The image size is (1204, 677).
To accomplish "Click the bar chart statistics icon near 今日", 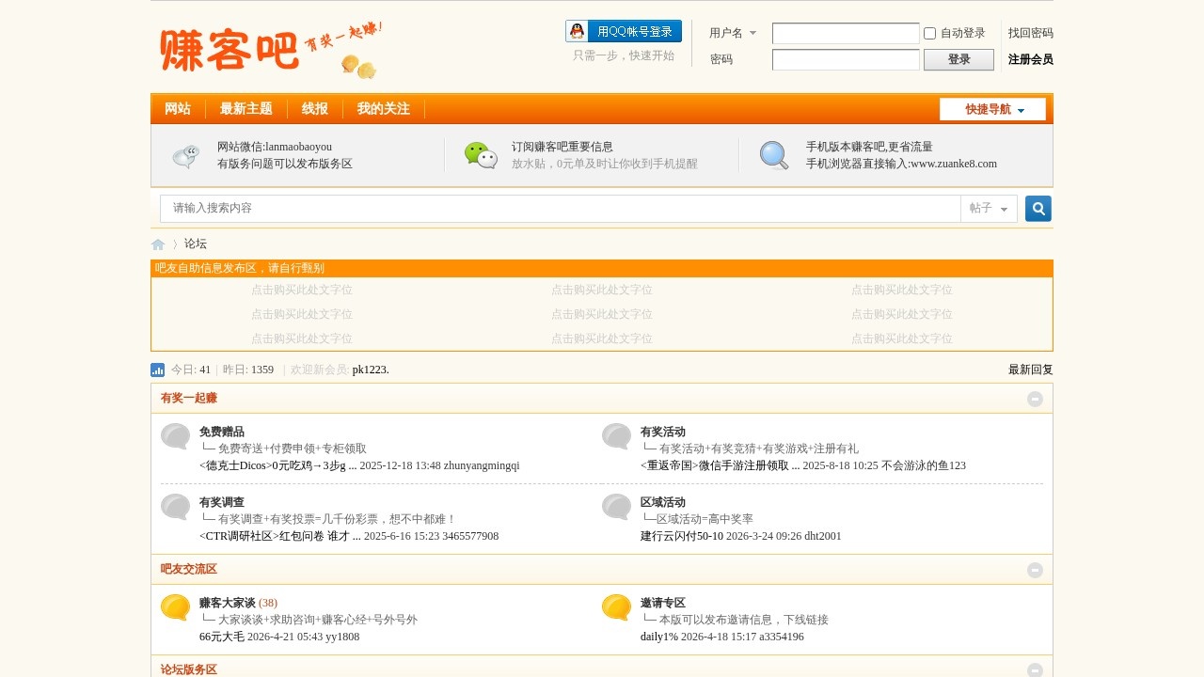I will point(157,370).
